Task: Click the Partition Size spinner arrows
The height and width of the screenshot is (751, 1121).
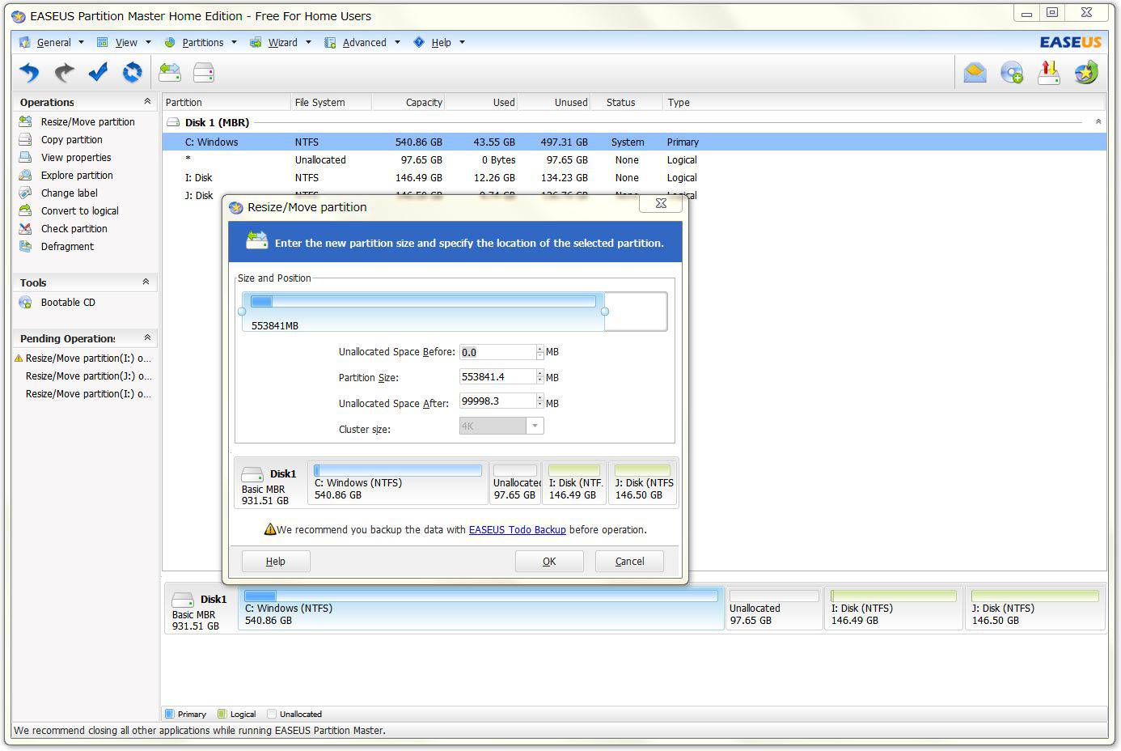Action: pos(539,377)
